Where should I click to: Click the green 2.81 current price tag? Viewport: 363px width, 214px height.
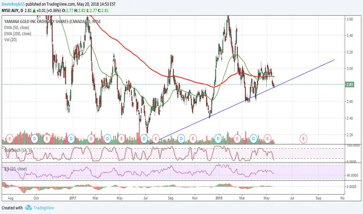(x=349, y=84)
